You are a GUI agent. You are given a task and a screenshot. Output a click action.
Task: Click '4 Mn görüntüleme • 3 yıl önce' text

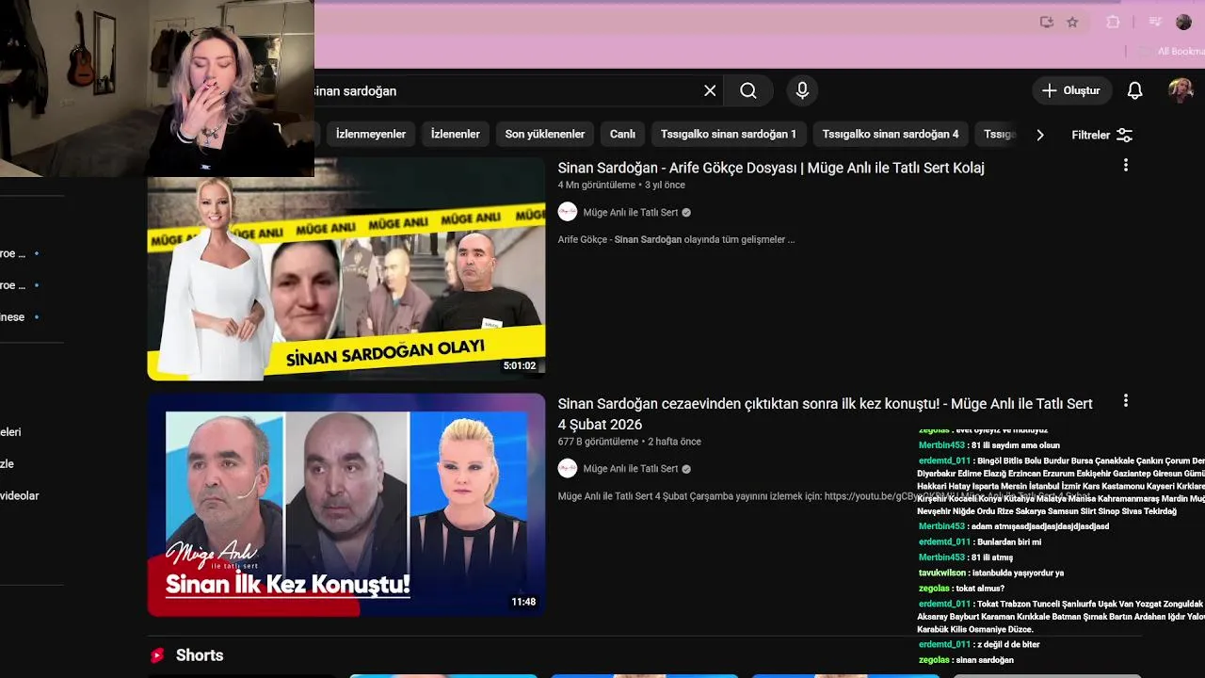click(621, 186)
